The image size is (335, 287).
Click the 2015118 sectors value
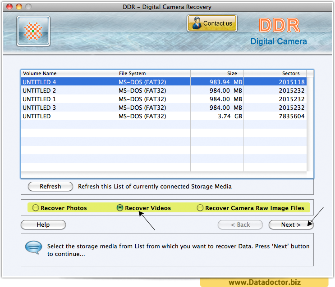pyautogui.click(x=292, y=82)
